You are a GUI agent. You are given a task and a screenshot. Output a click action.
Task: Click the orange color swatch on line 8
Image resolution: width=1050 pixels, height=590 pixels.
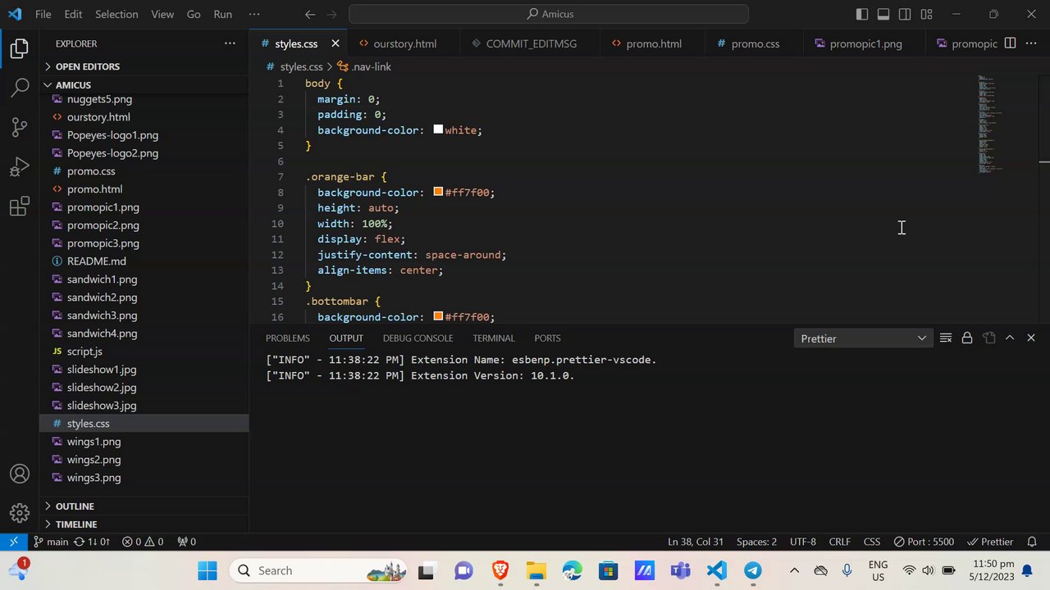pos(438,192)
